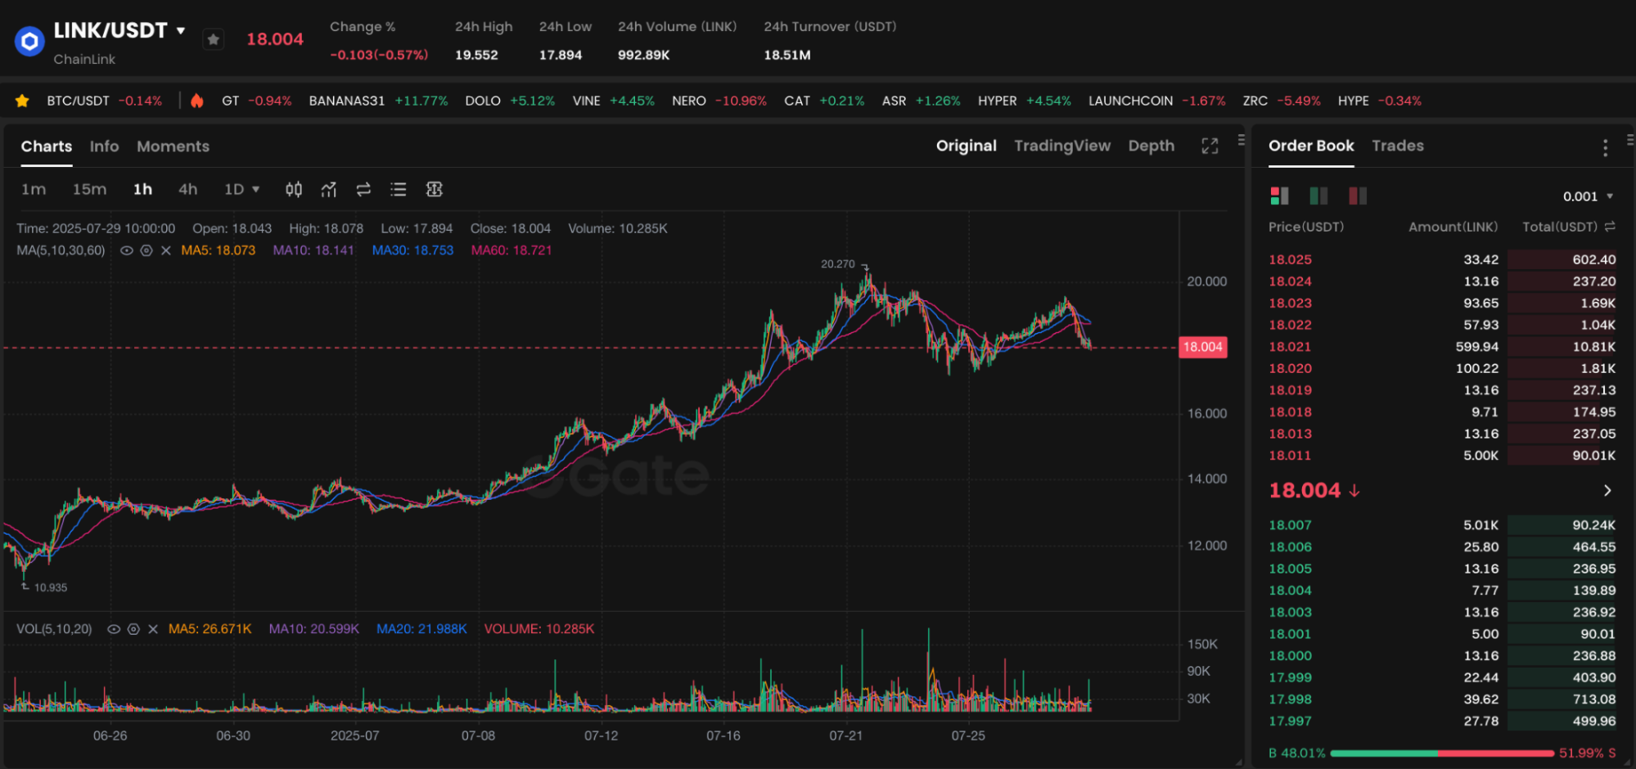Set the chart interval to 1h
This screenshot has height=769, width=1636.
point(143,190)
